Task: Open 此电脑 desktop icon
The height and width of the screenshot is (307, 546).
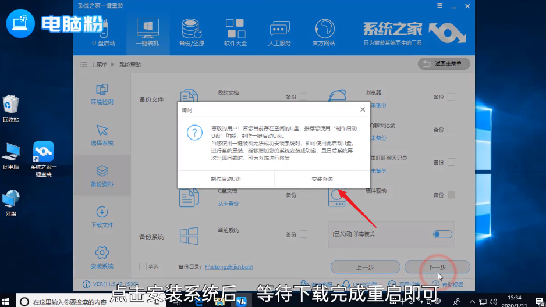Action: coord(11,156)
